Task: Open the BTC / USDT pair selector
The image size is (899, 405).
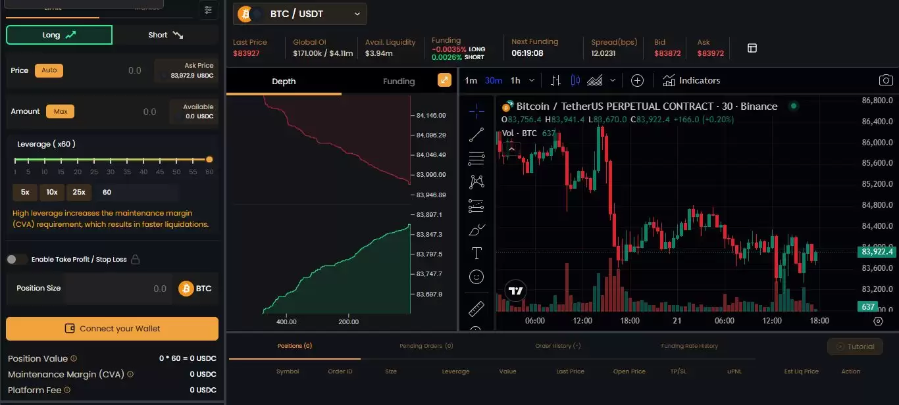Action: tap(299, 13)
